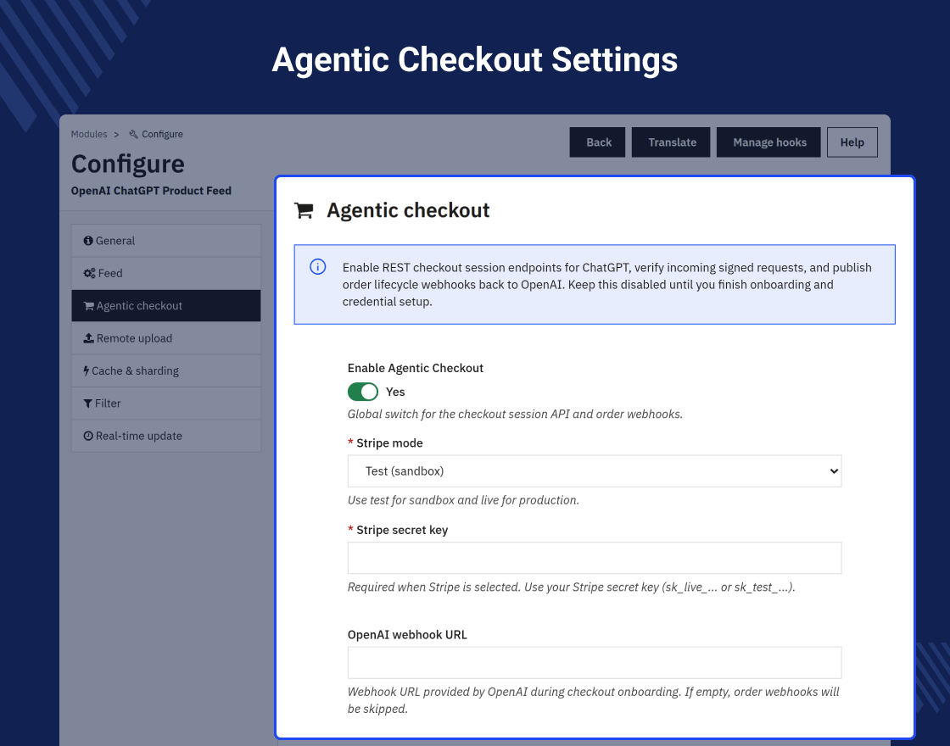Go to the Cache & sharding tab

click(x=166, y=370)
